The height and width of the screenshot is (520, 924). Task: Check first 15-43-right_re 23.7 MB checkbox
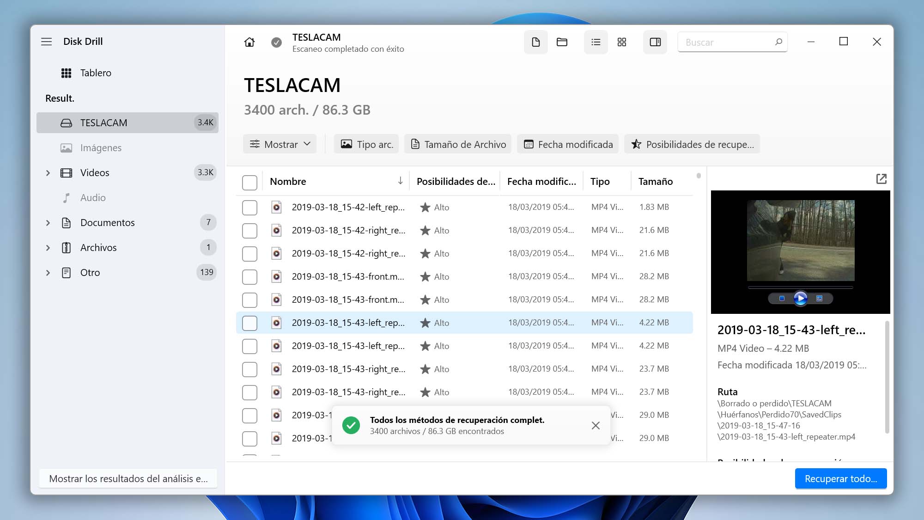click(249, 369)
